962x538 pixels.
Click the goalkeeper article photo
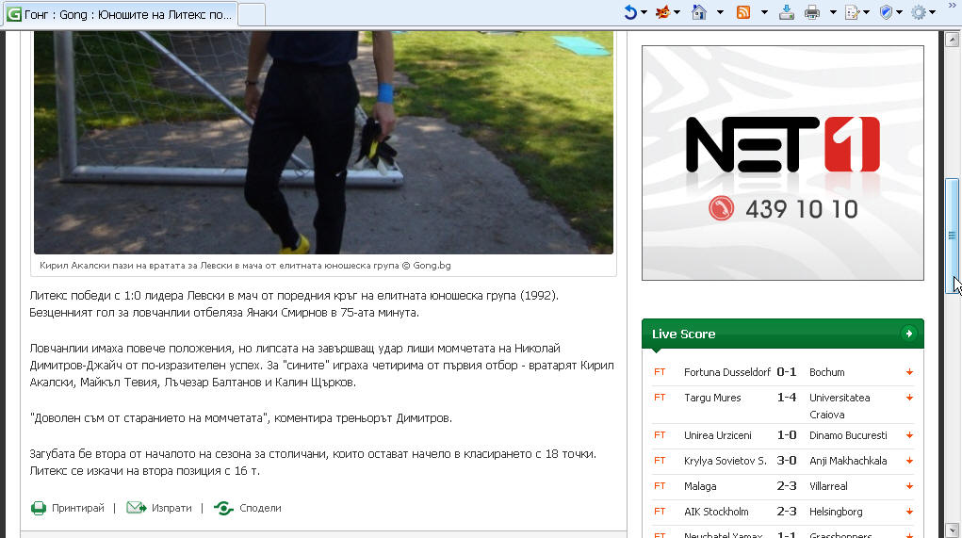[323, 142]
